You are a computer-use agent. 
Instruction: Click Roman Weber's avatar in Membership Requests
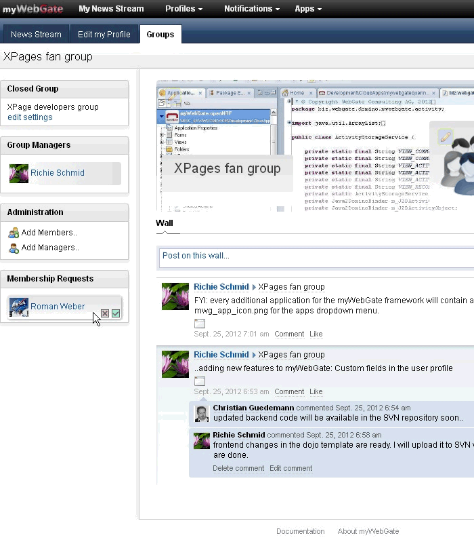click(x=19, y=307)
